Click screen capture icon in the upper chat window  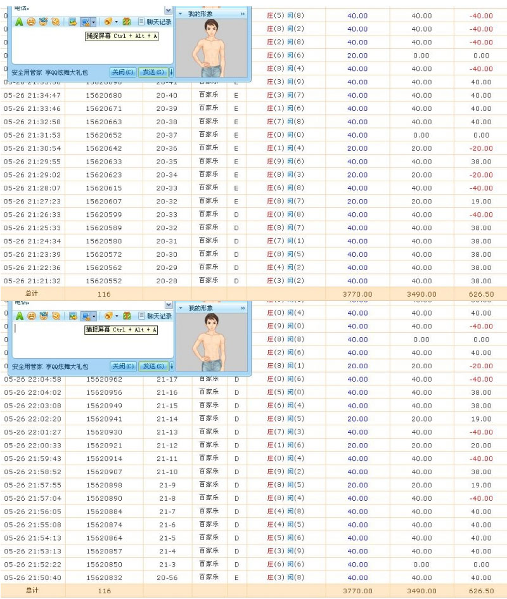[85, 22]
